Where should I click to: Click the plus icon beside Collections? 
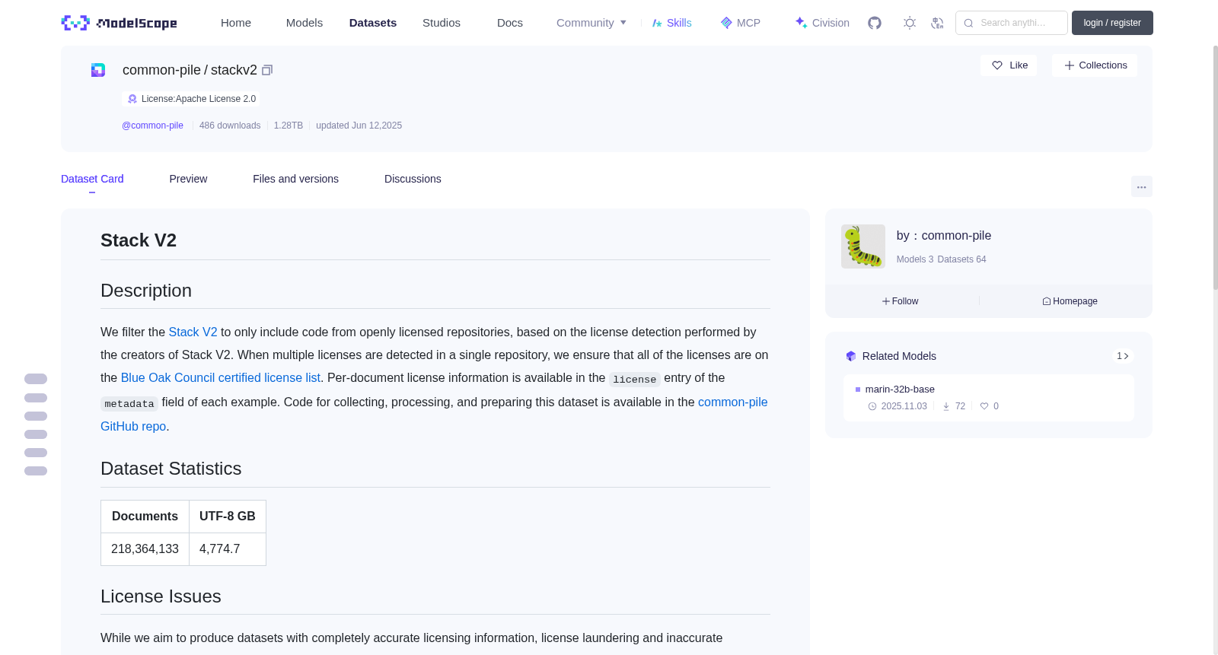(x=1070, y=65)
